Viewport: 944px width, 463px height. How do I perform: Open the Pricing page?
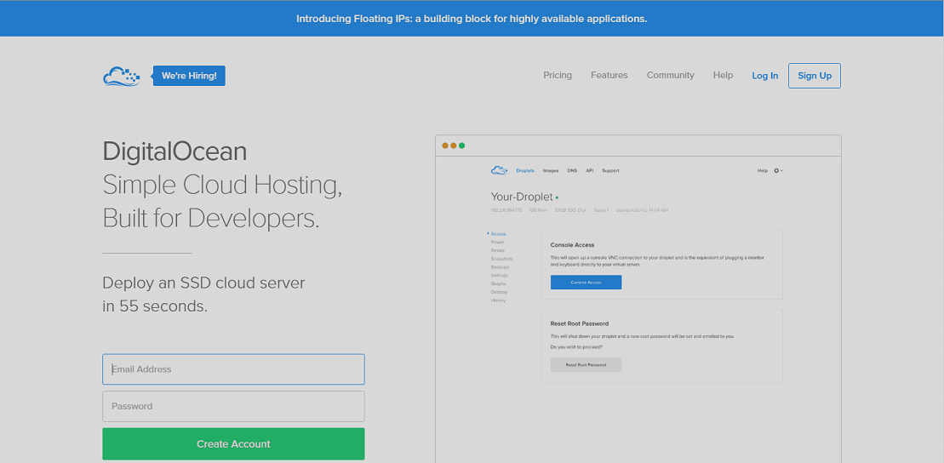coord(558,75)
